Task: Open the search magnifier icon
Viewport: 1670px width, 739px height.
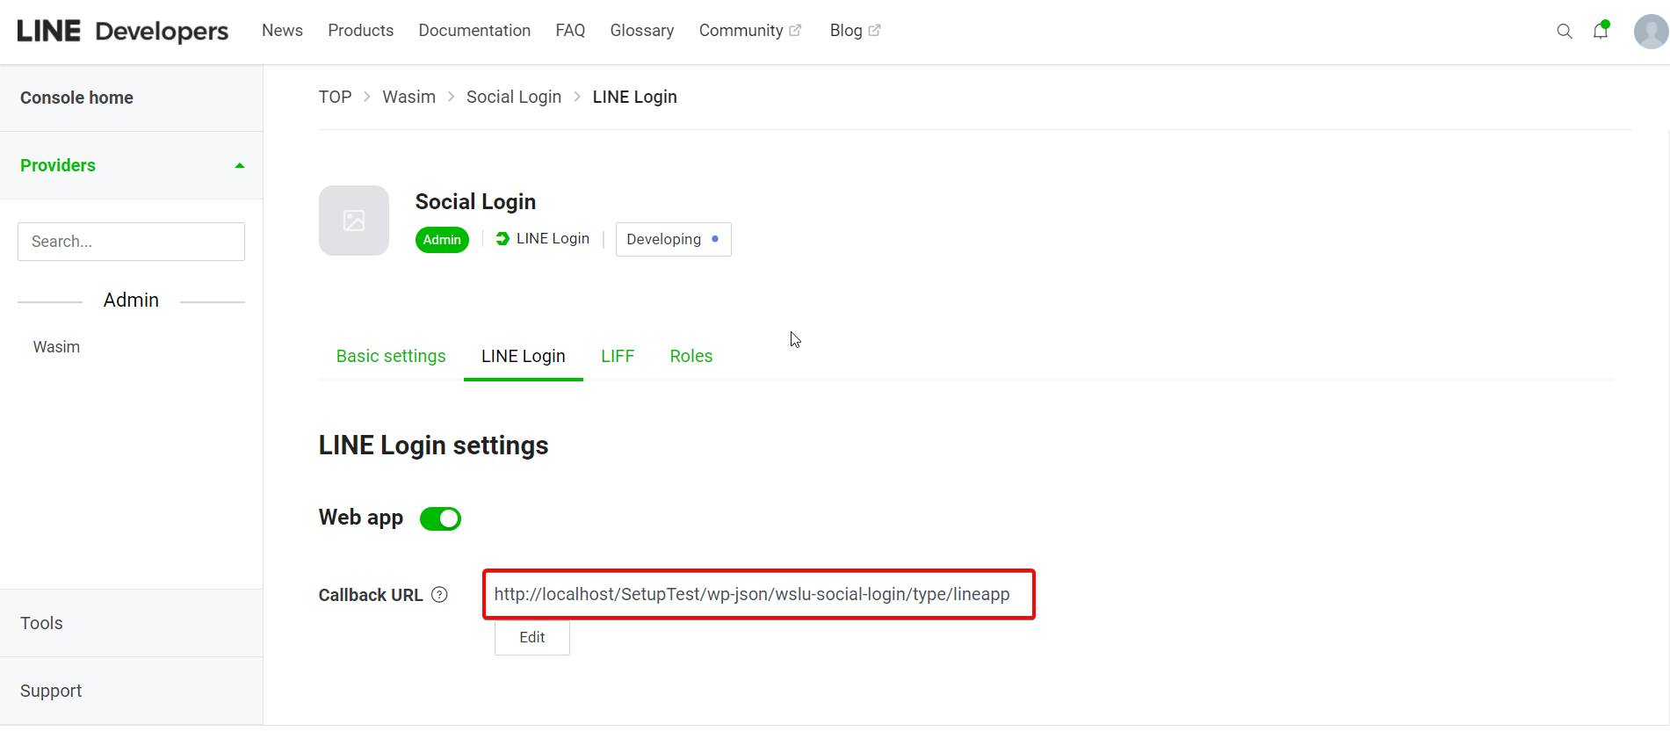Action: [1564, 32]
